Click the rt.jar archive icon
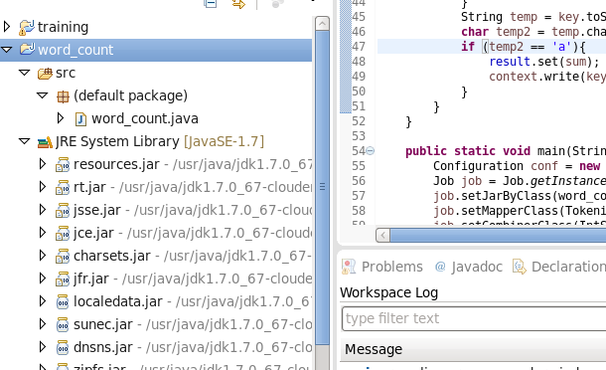The width and height of the screenshot is (606, 370). (x=63, y=188)
